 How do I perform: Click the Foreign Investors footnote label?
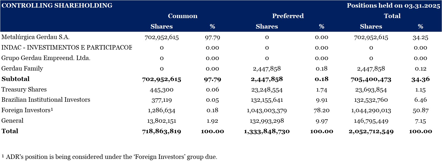coord(27,110)
